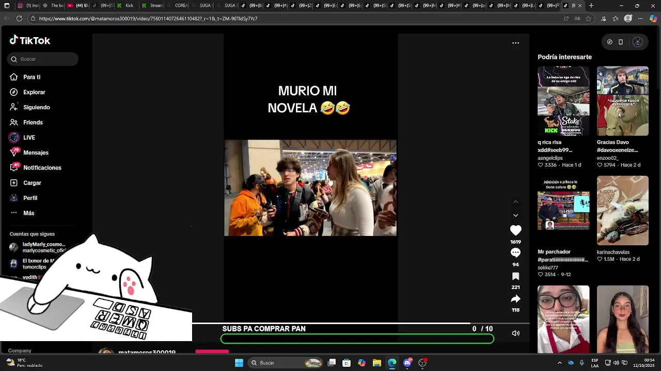
Task: Open Perfil page
Action: click(x=30, y=198)
